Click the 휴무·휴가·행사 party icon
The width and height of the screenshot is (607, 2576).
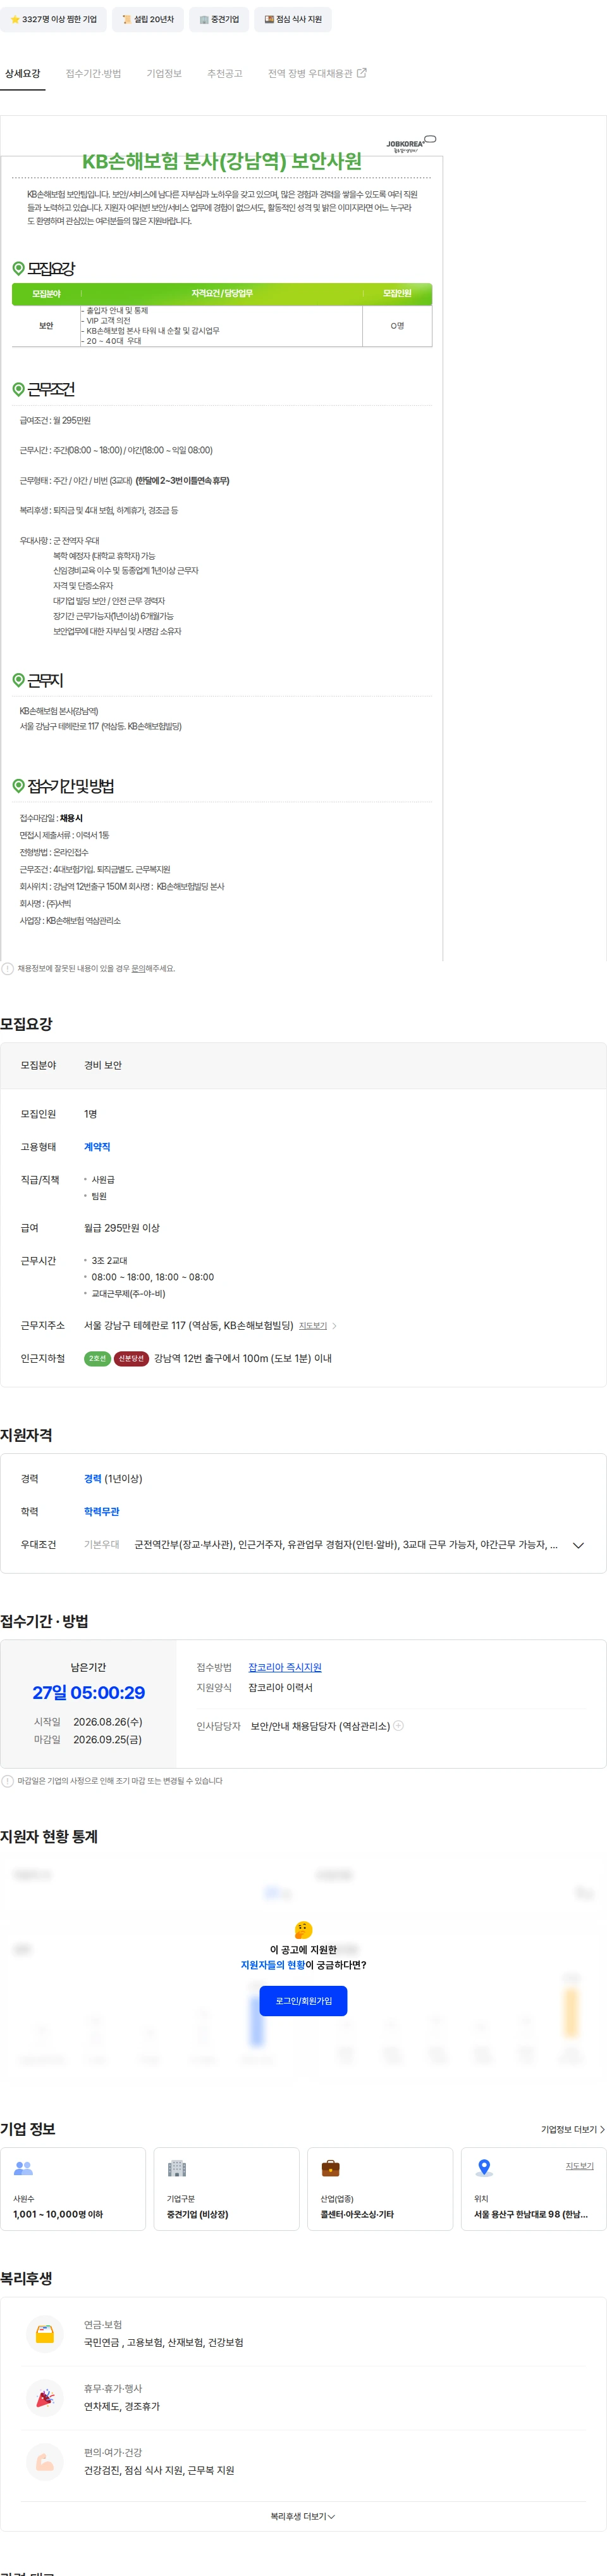pos(45,2398)
